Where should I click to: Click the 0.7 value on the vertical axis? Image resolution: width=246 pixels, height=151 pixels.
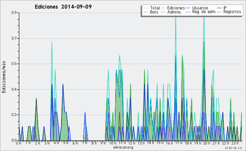[14, 38]
